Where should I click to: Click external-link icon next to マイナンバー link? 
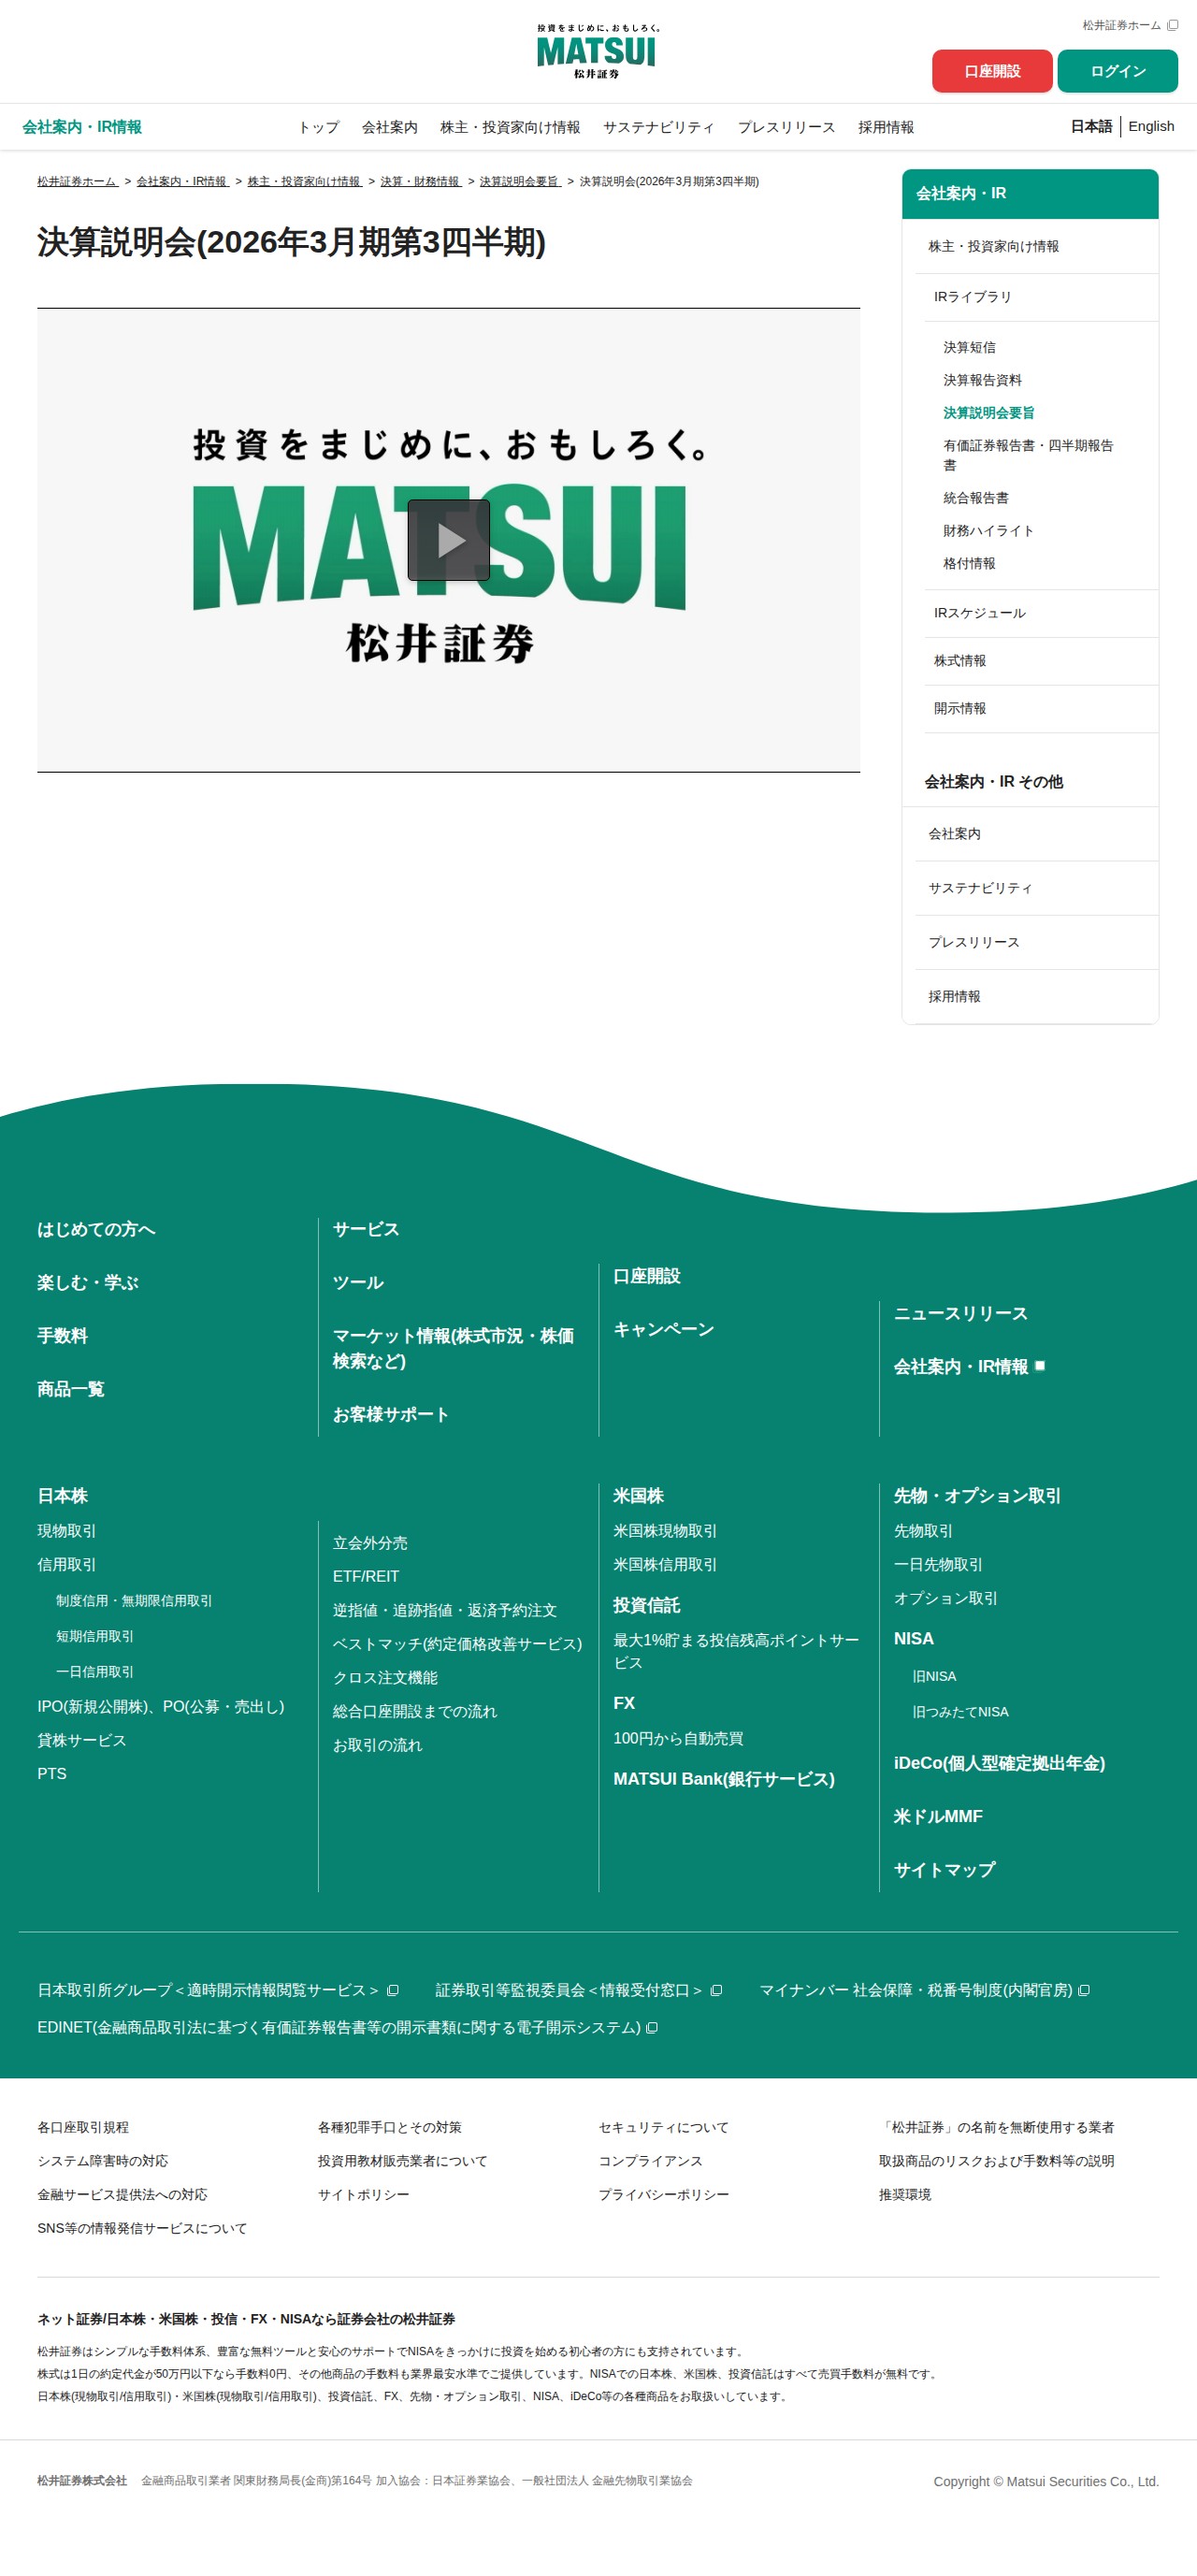tap(1084, 1990)
